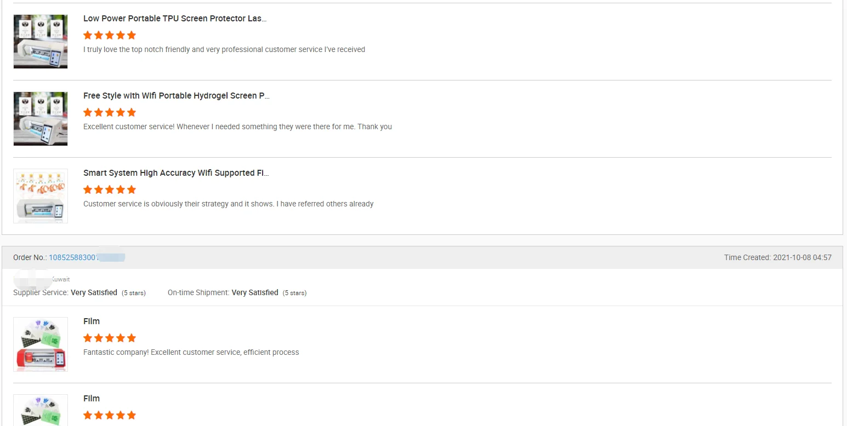Click the Film title above the Fantastic company review
847x426 pixels.
(x=92, y=321)
